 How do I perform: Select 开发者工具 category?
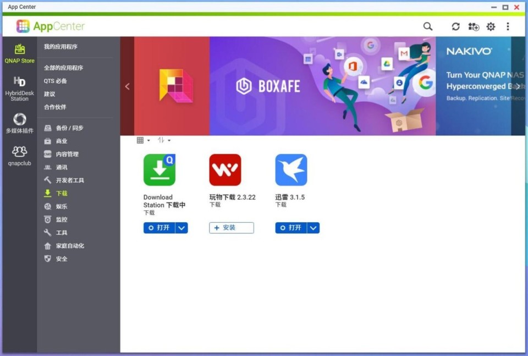(64, 180)
